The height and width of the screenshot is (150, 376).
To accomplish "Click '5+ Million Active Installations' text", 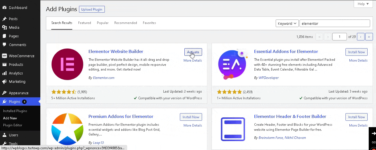I will pos(73,98).
